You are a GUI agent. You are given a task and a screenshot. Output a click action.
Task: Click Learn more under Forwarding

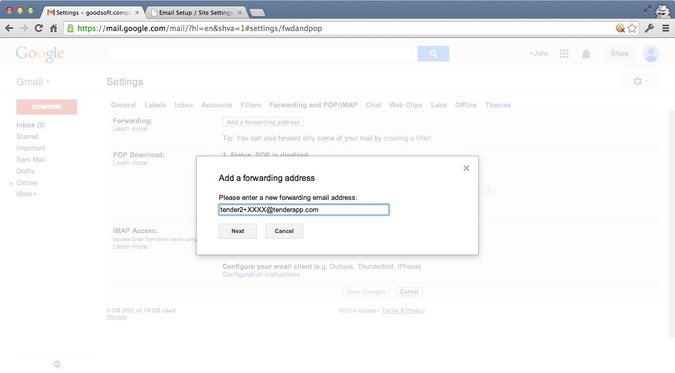tap(130, 129)
